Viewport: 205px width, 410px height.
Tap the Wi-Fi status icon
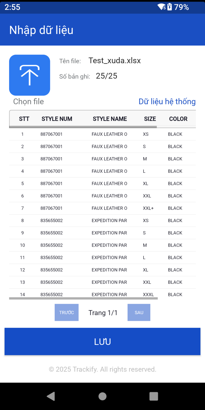pyautogui.click(x=161, y=7)
